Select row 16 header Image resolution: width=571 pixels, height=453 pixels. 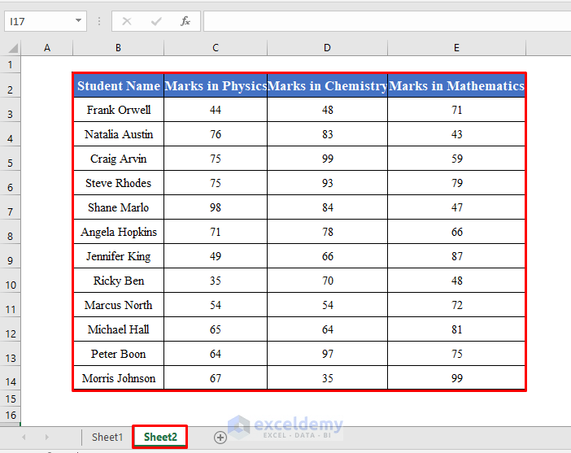click(11, 415)
